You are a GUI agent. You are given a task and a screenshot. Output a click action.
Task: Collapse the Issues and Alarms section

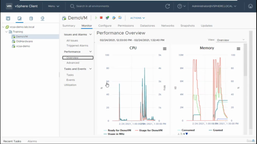pyautogui.click(x=90, y=34)
